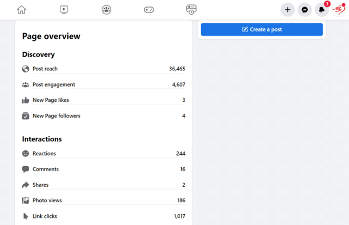Open the Ads Manager icon in the top bar

191,9
